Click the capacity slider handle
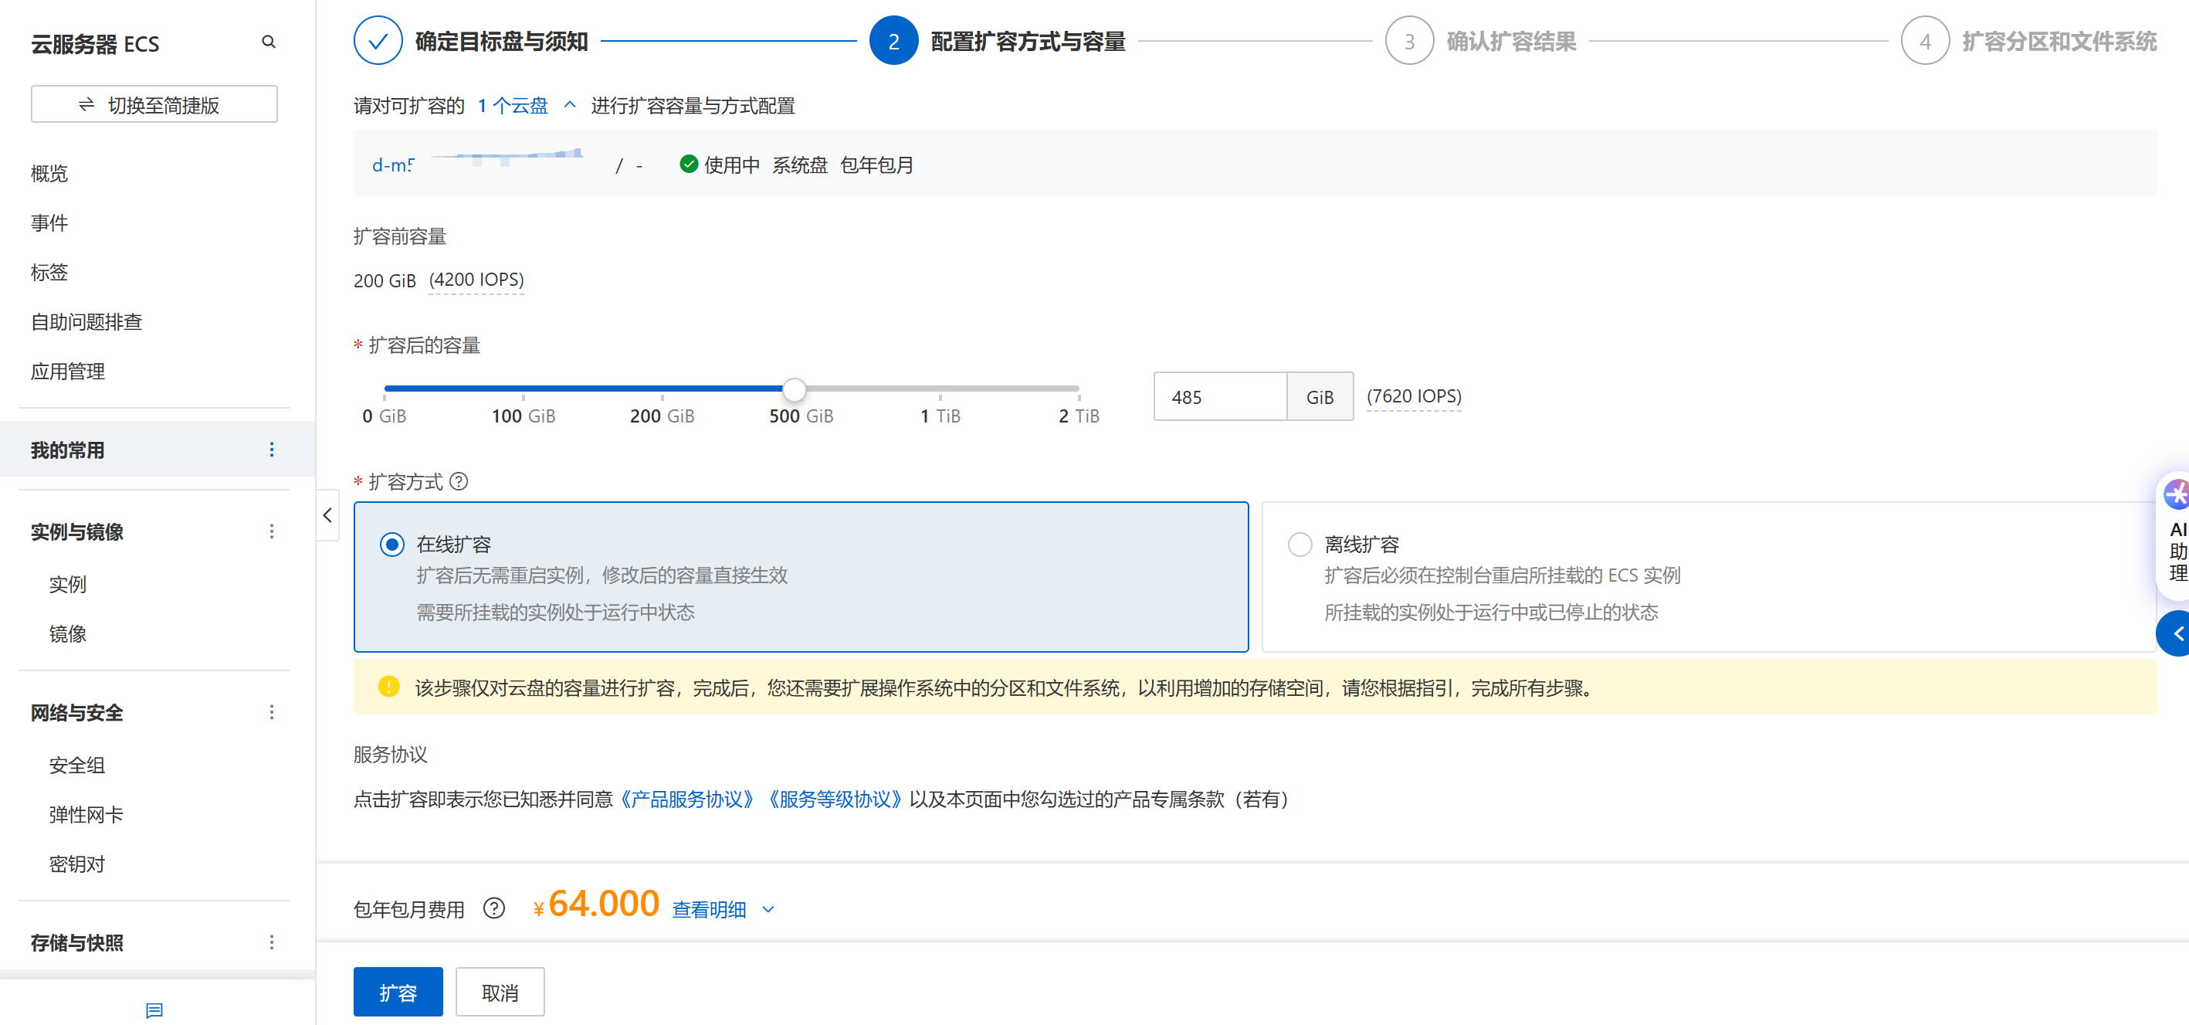This screenshot has width=2189, height=1025. 794,389
